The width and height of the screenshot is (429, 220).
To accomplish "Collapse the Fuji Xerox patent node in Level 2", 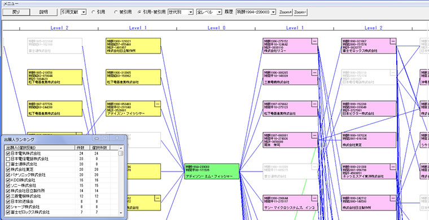I will [393, 41].
